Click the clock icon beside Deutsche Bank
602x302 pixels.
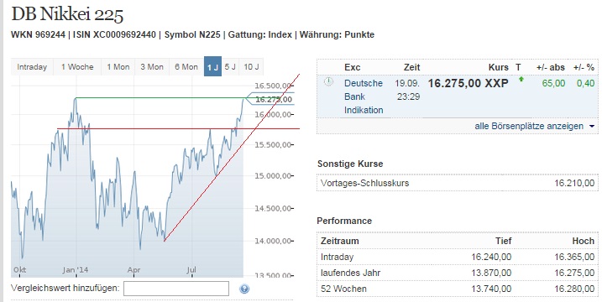[328, 81]
